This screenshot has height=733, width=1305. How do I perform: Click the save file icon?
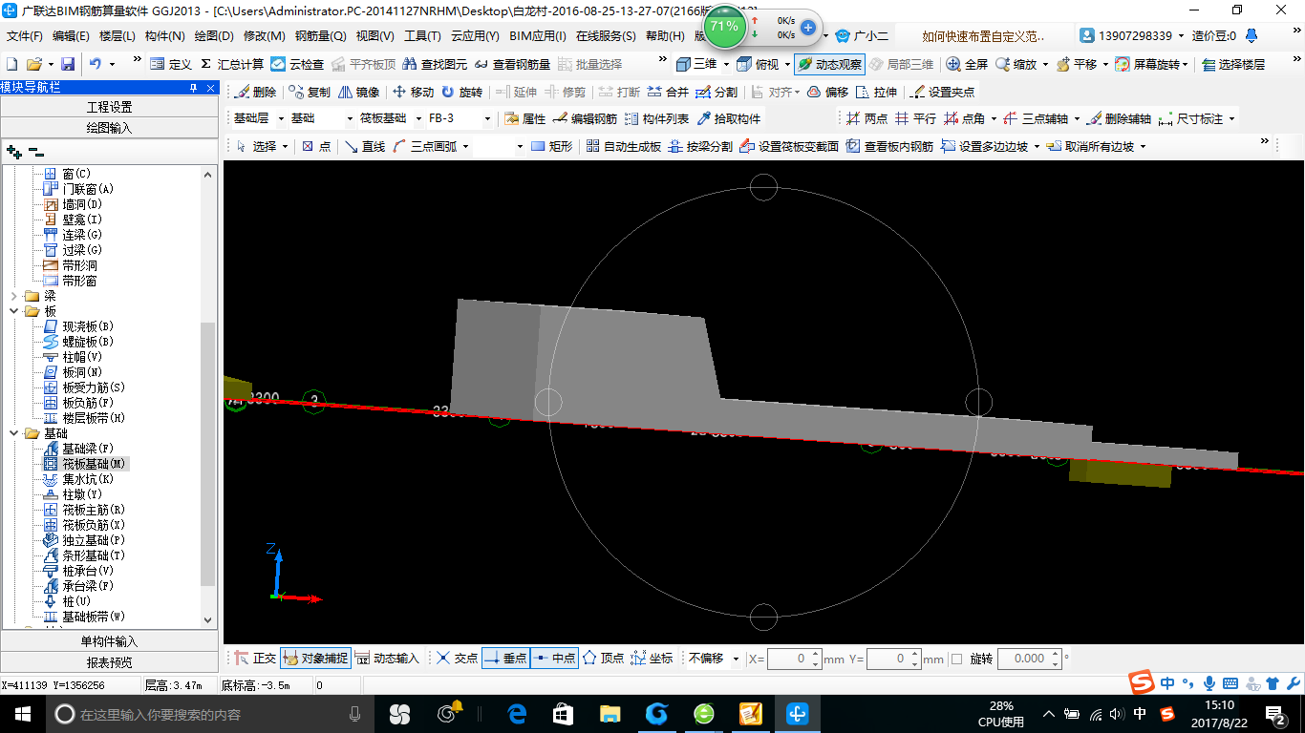coord(68,64)
